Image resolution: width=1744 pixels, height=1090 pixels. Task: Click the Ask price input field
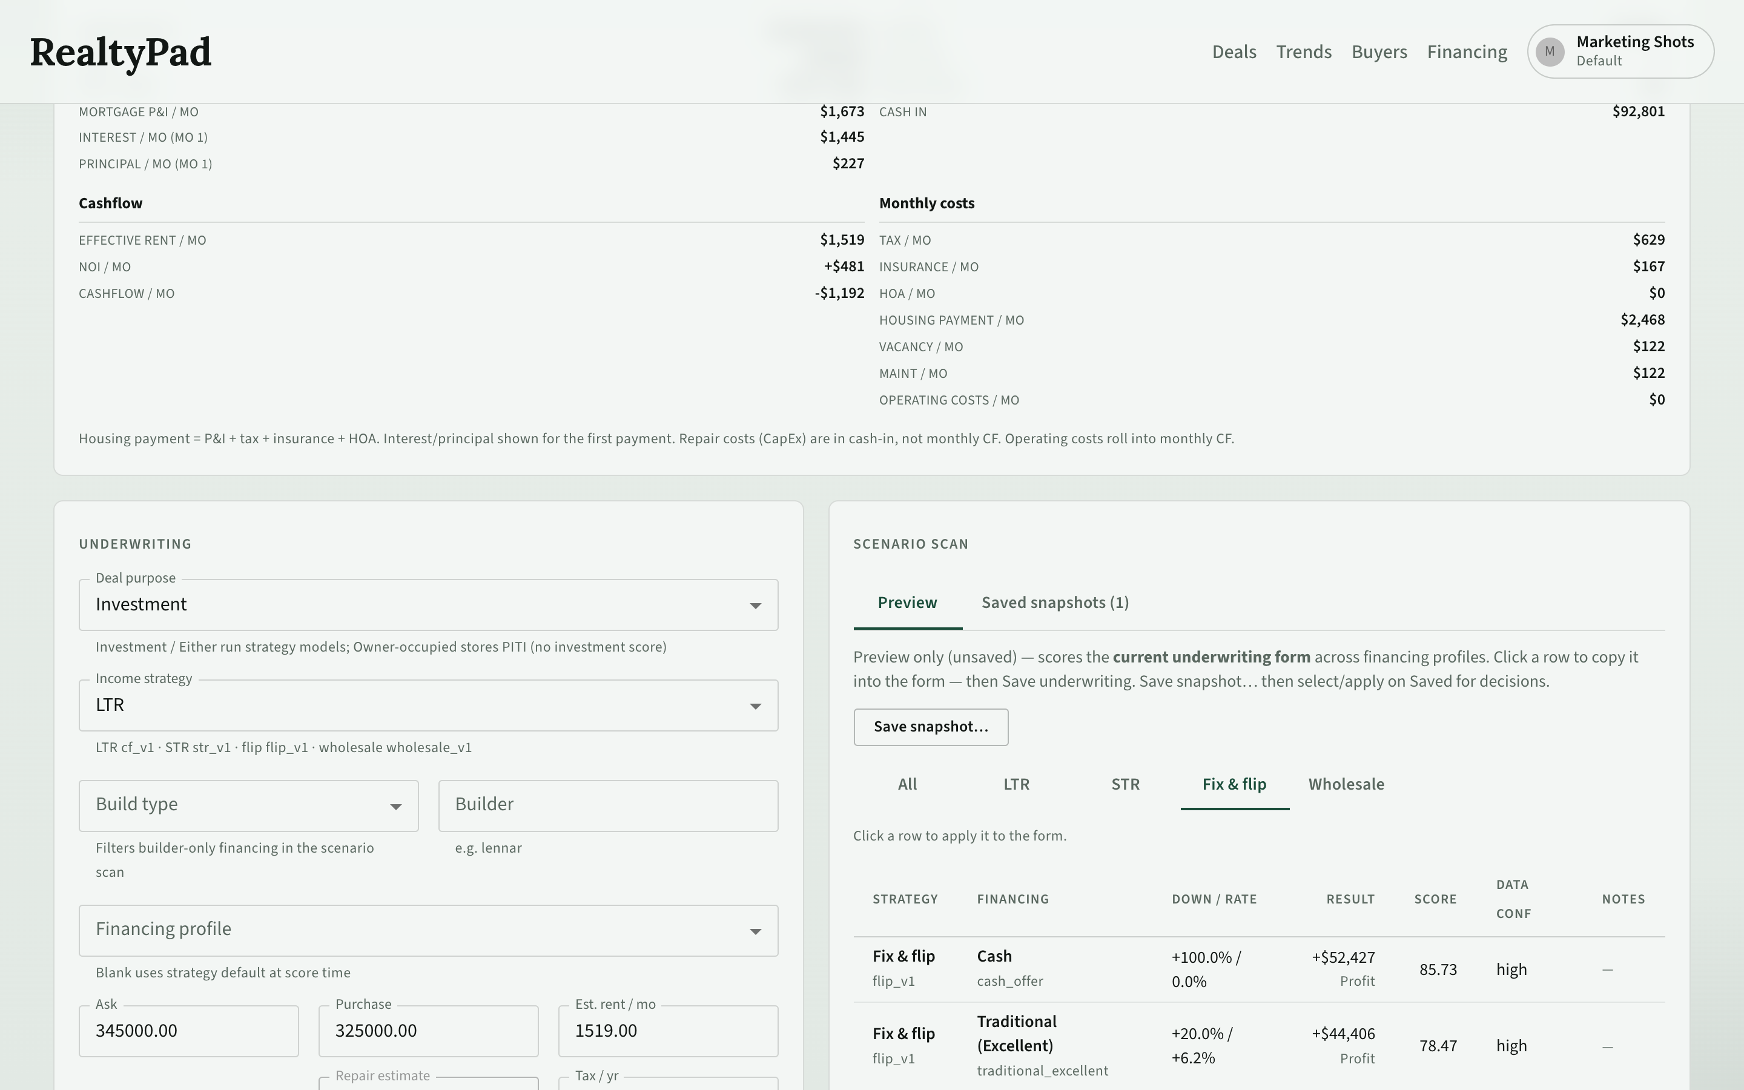pyautogui.click(x=189, y=1031)
